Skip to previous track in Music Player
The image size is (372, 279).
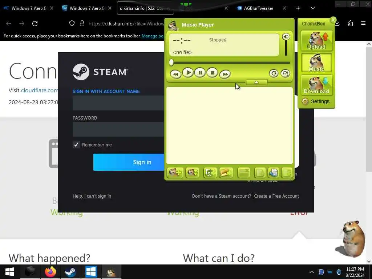pyautogui.click(x=175, y=74)
